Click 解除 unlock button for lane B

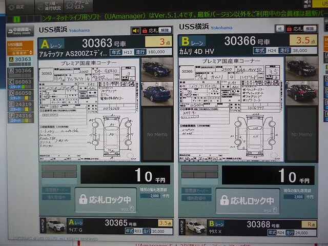point(310,28)
